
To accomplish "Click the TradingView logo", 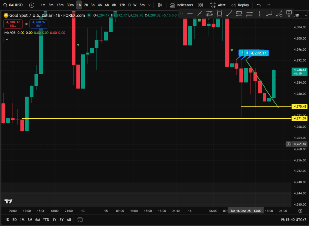I will (x=8, y=201).
